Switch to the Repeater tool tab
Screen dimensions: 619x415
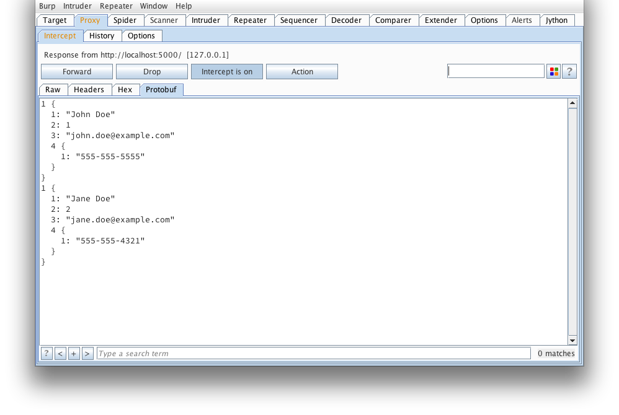click(250, 20)
